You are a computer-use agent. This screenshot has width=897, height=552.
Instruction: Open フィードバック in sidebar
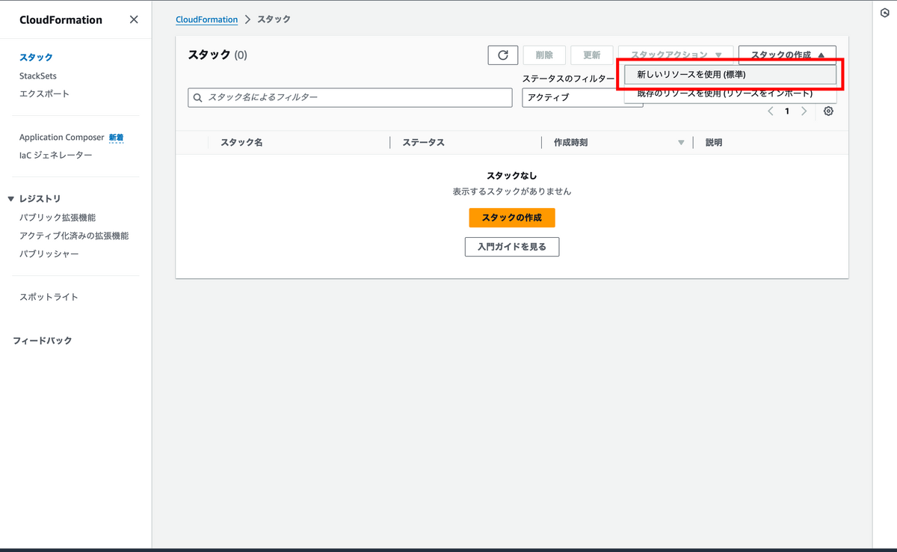coord(43,340)
